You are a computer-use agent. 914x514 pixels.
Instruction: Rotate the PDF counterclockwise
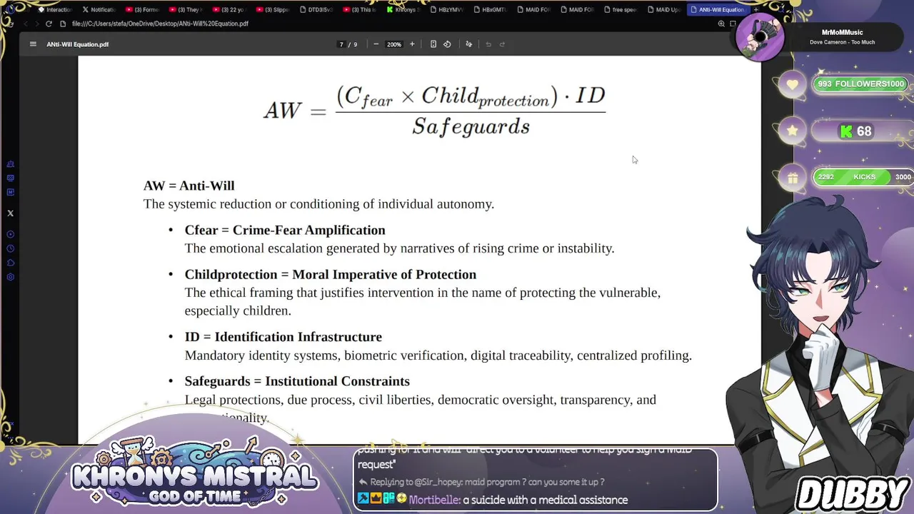pos(447,44)
